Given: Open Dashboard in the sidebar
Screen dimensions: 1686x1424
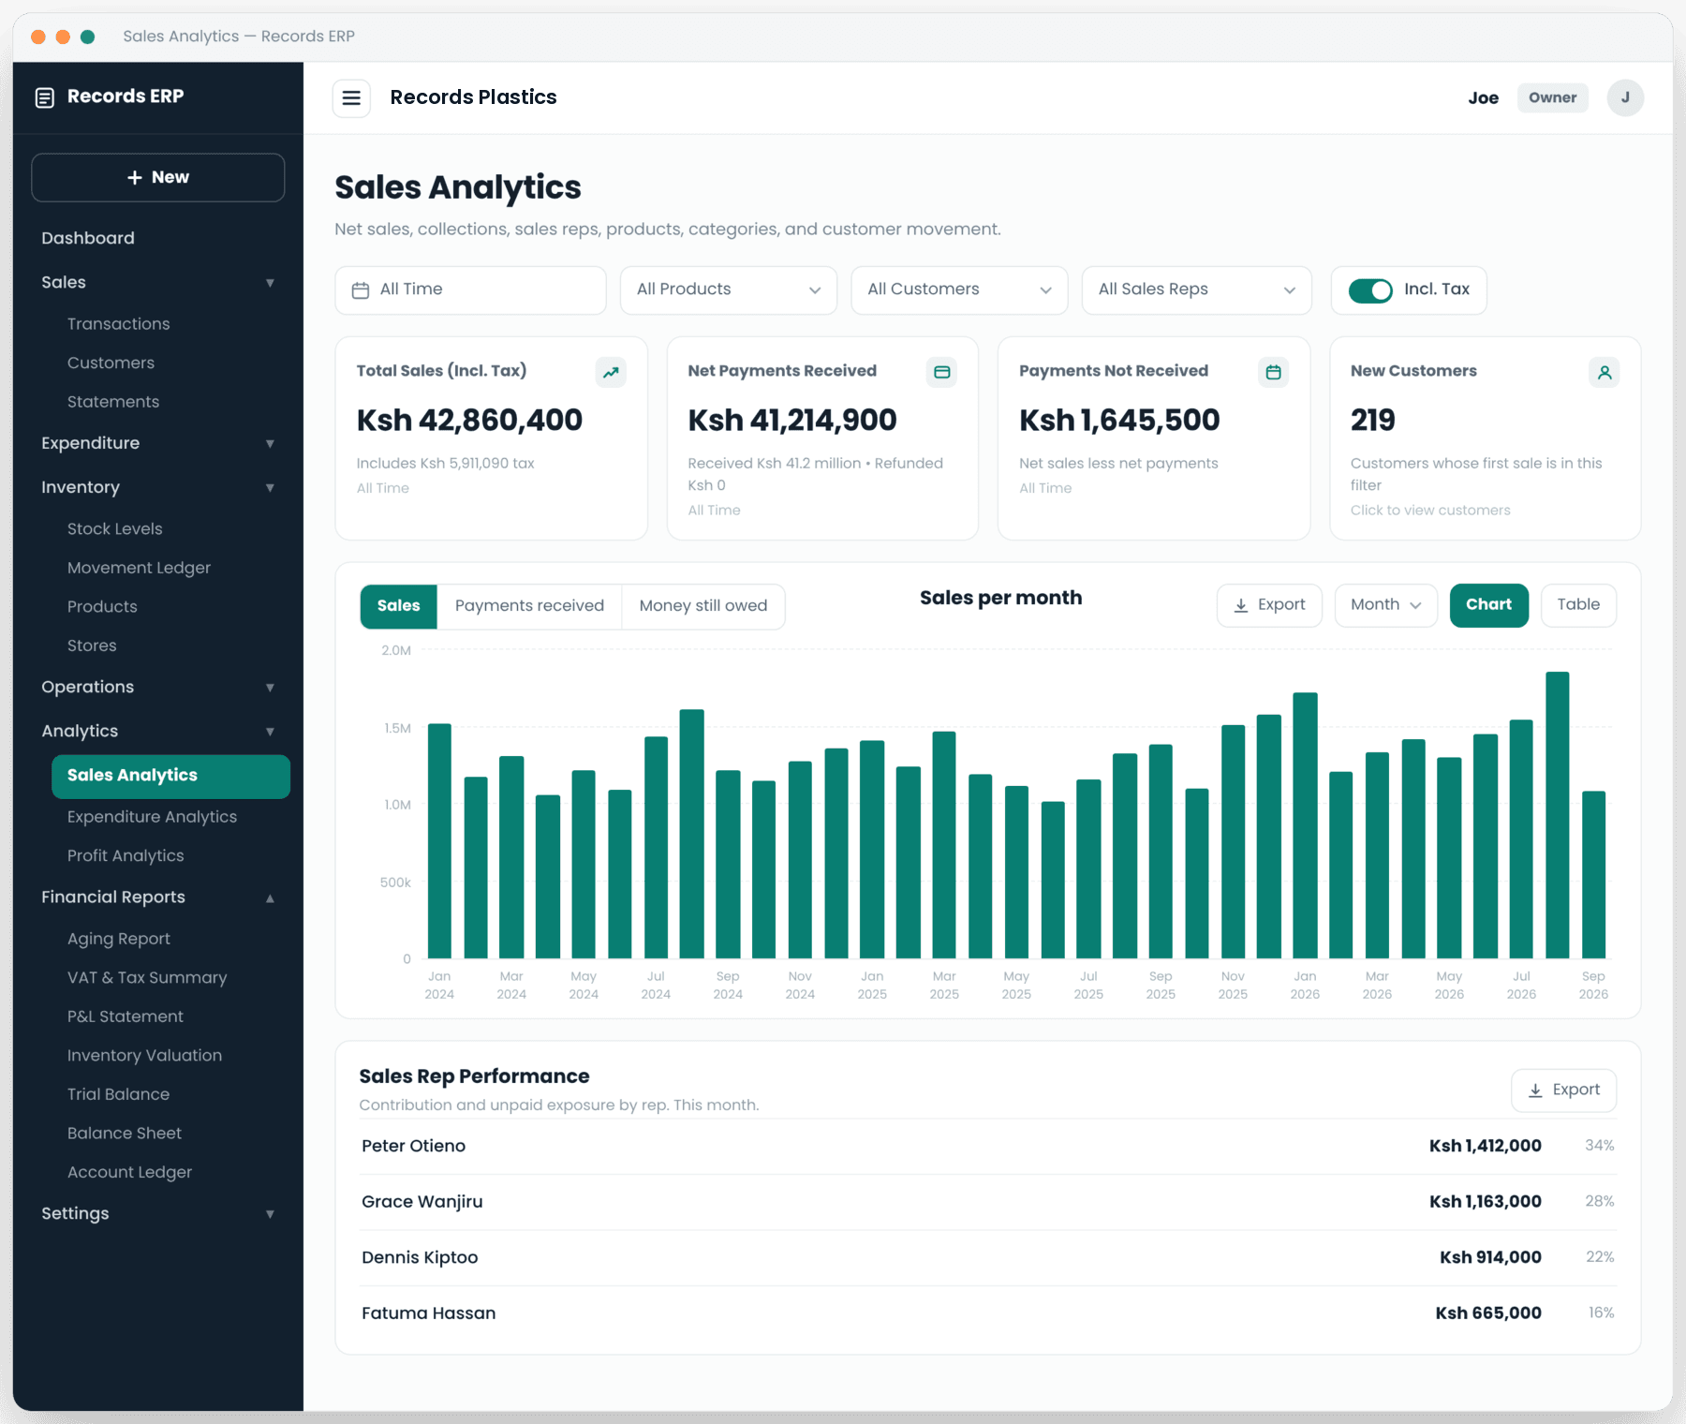Looking at the screenshot, I should click(x=88, y=238).
